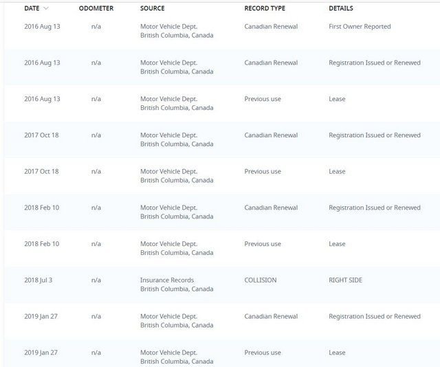Click the DETAILS column header

pos(341,8)
